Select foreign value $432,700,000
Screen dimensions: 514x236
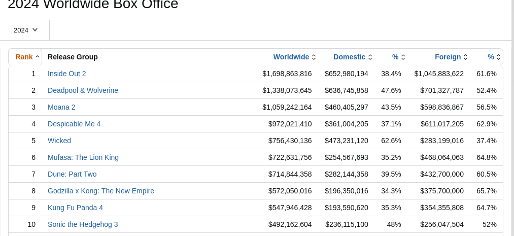pyautogui.click(x=442, y=174)
